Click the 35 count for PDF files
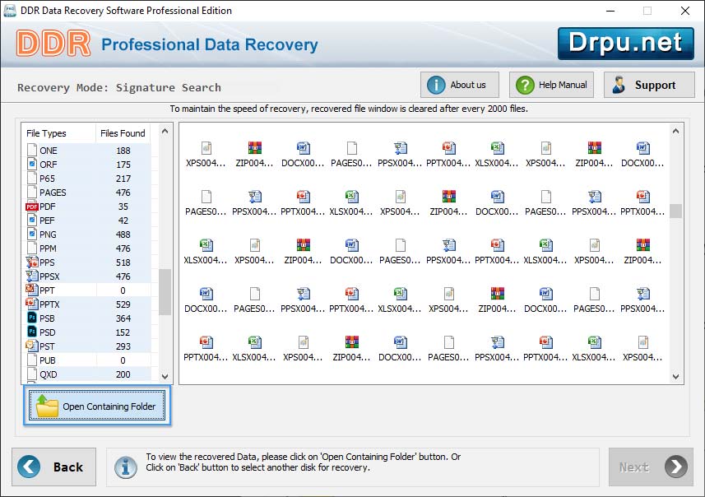 click(x=123, y=206)
